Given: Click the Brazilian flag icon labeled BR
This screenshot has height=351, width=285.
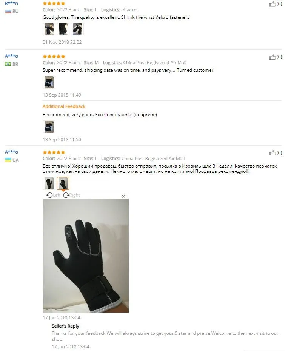Looking at the screenshot, I should click(x=8, y=64).
